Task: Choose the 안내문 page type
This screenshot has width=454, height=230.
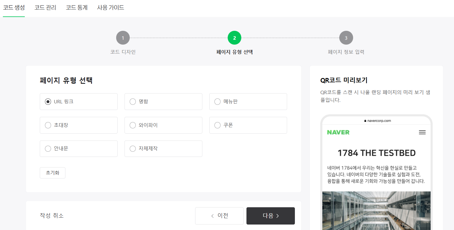Action: pos(48,149)
